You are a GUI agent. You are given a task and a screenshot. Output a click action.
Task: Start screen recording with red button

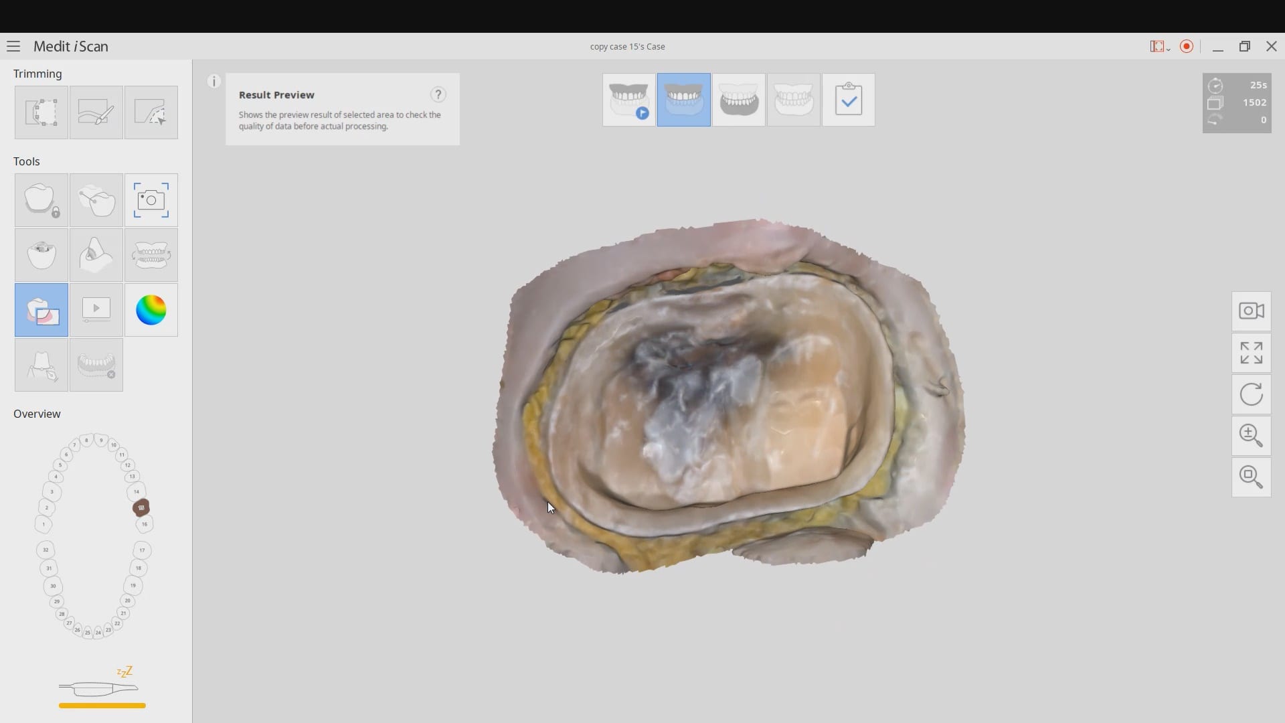coord(1187,46)
